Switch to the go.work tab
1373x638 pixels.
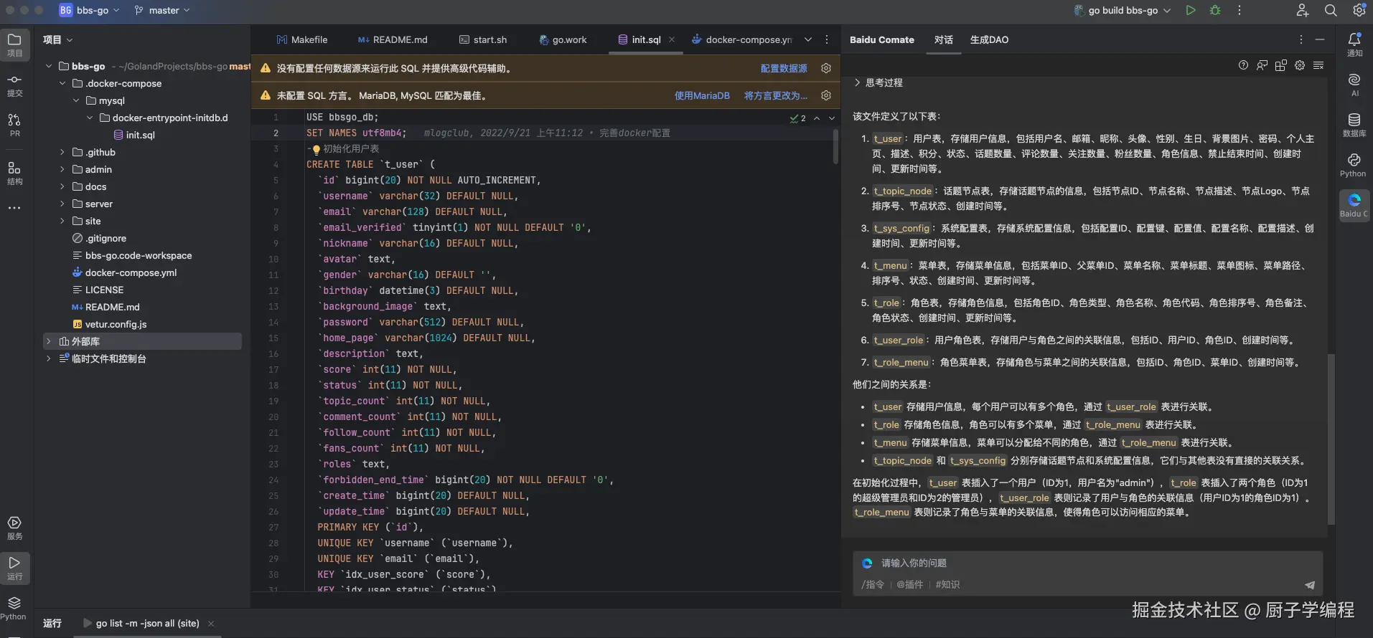563,39
